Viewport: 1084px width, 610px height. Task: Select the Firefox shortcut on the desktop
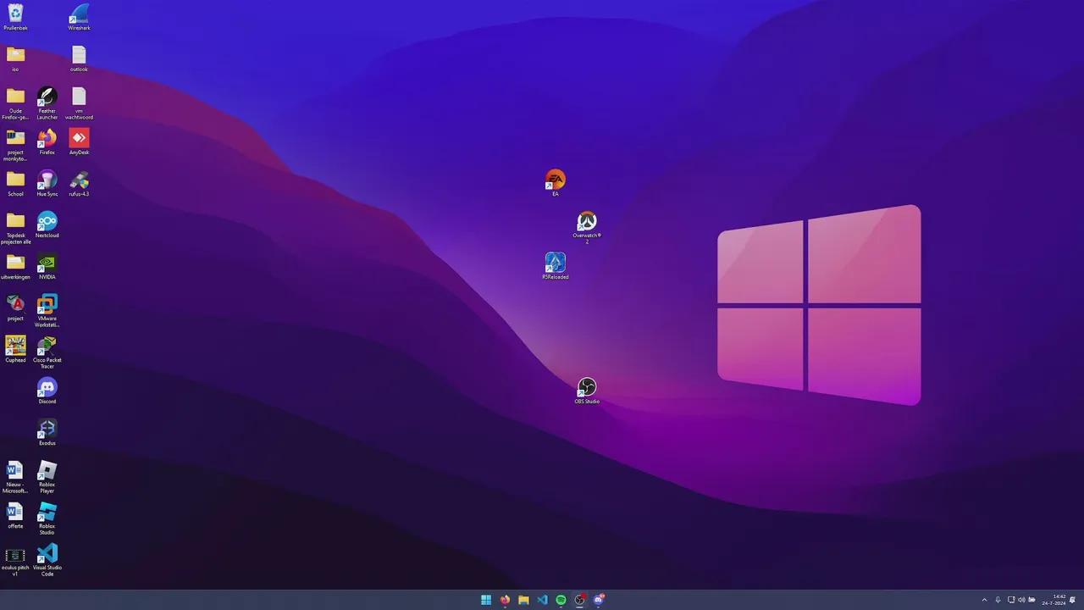click(x=47, y=141)
